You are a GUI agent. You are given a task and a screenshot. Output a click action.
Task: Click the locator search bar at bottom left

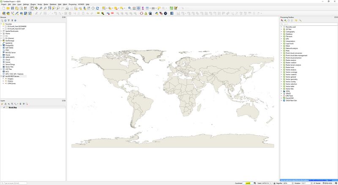click(x=14, y=183)
